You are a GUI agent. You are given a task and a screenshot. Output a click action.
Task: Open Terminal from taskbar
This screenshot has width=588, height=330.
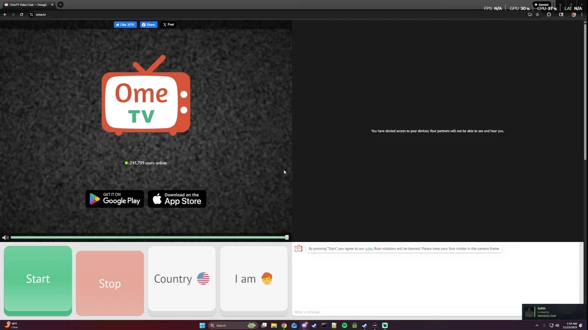[x=324, y=325]
